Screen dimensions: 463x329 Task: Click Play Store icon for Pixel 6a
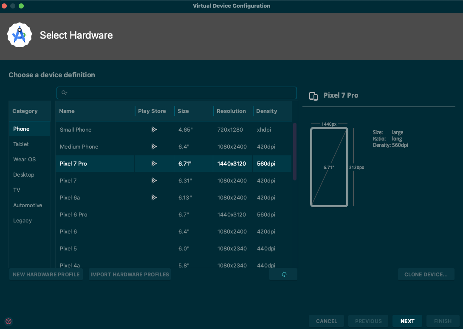(154, 197)
